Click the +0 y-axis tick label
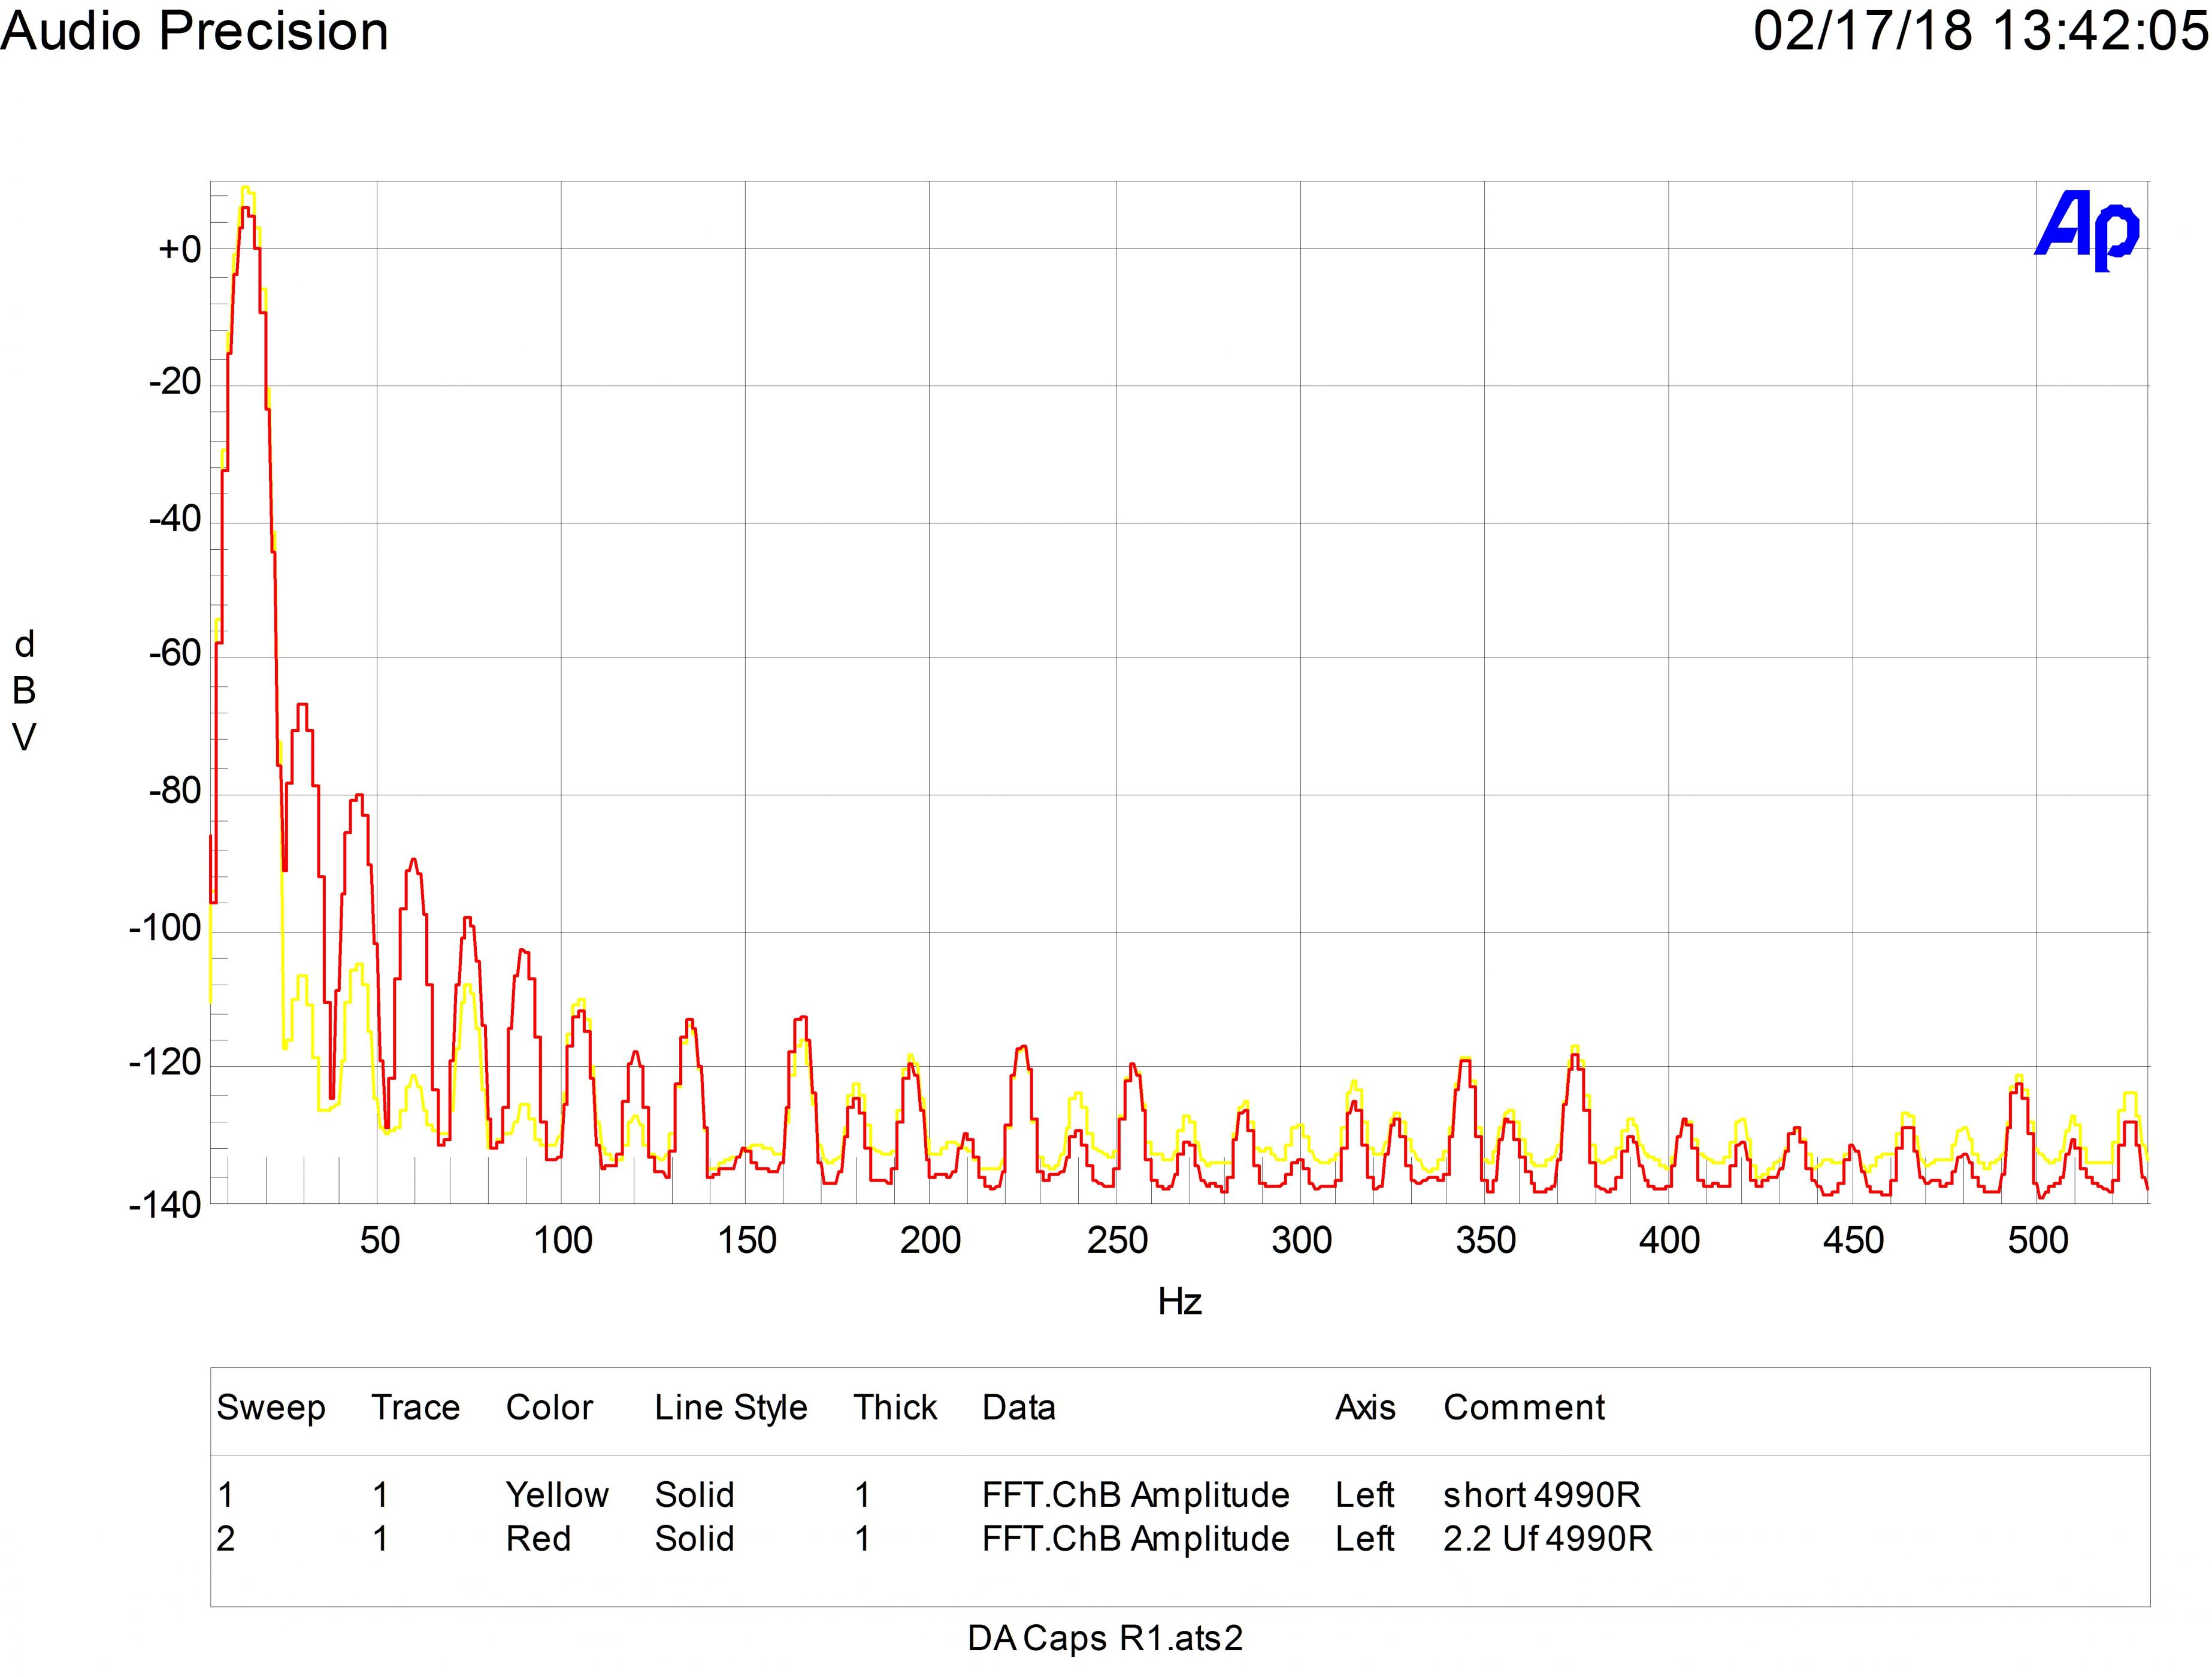The image size is (2212, 1677). click(x=180, y=249)
